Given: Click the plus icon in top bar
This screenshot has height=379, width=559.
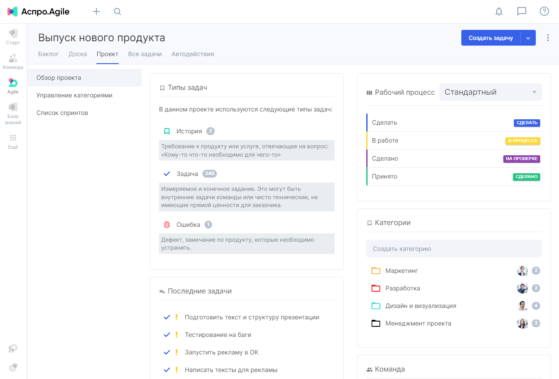Looking at the screenshot, I should pyautogui.click(x=96, y=11).
